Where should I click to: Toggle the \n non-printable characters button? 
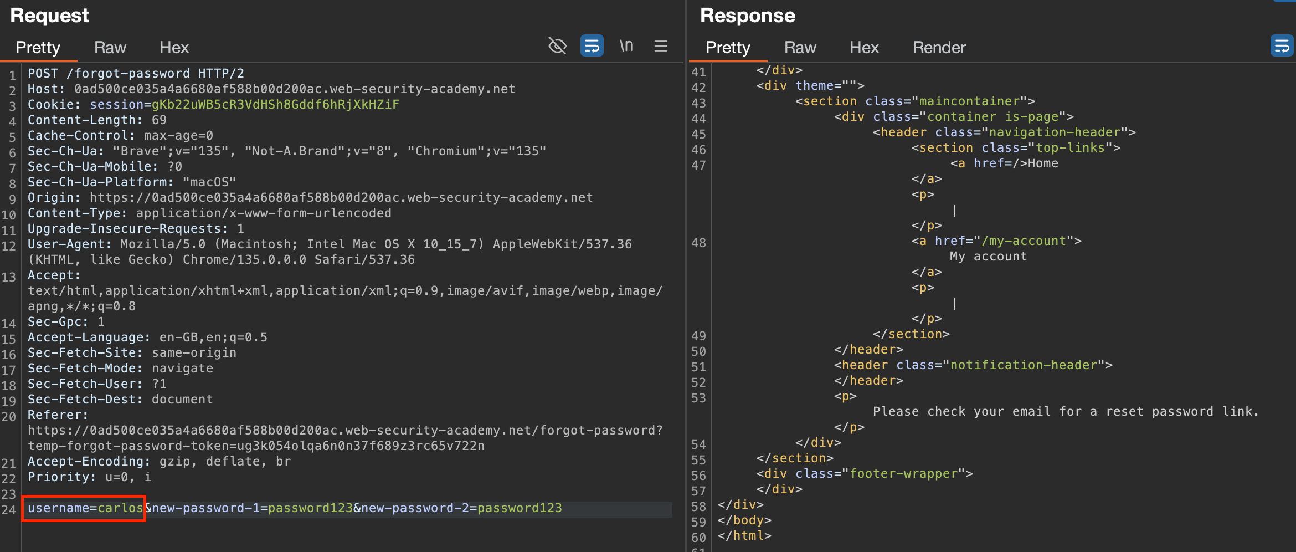click(x=626, y=46)
